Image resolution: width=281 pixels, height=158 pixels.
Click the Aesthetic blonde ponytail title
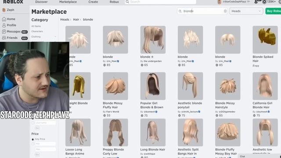point(190,105)
